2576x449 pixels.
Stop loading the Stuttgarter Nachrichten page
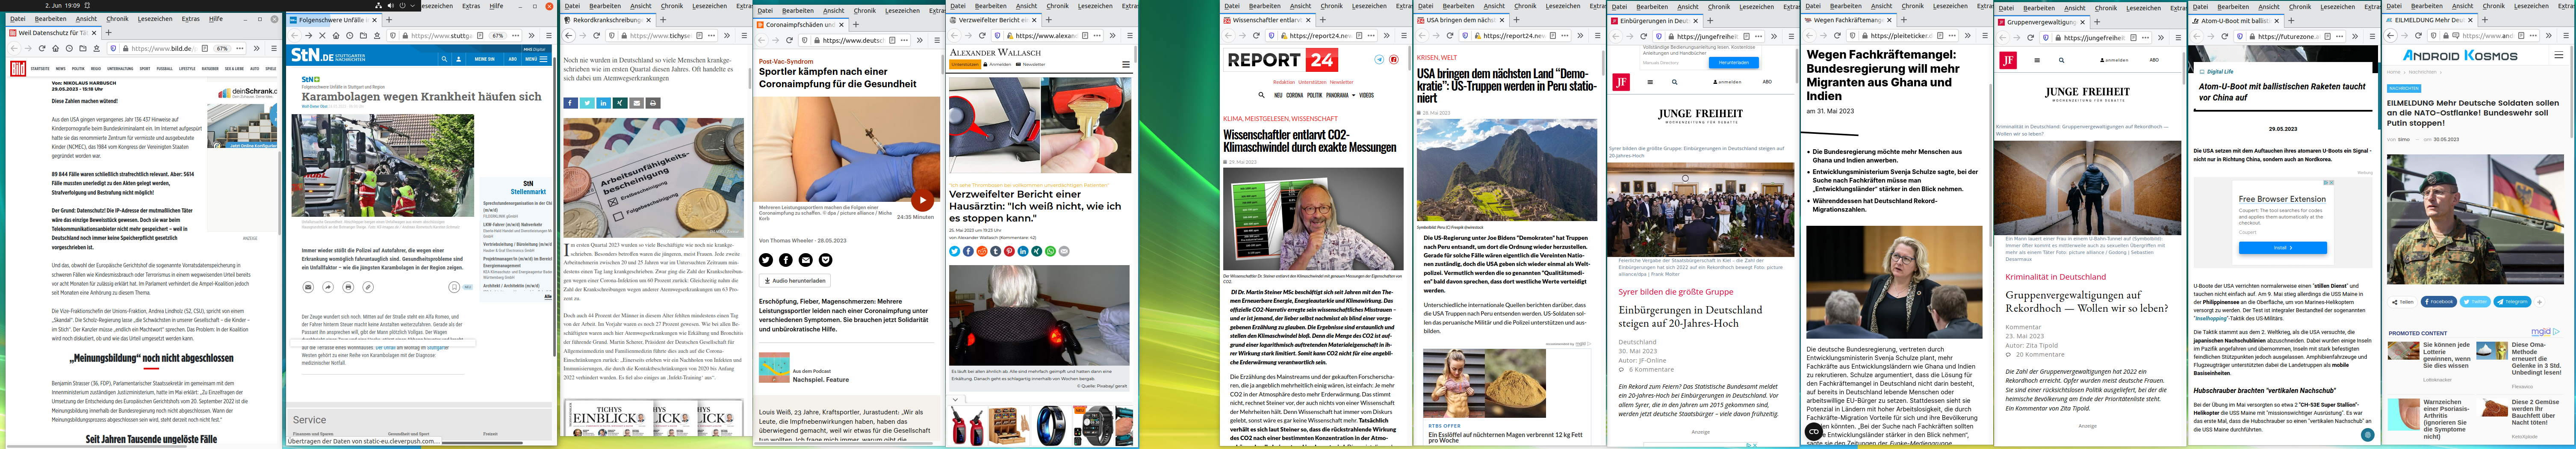pyautogui.click(x=322, y=35)
